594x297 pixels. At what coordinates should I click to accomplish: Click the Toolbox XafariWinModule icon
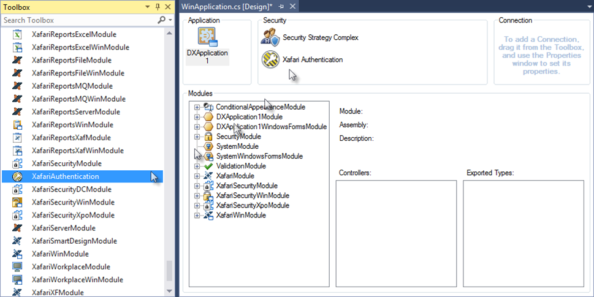pyautogui.click(x=17, y=254)
